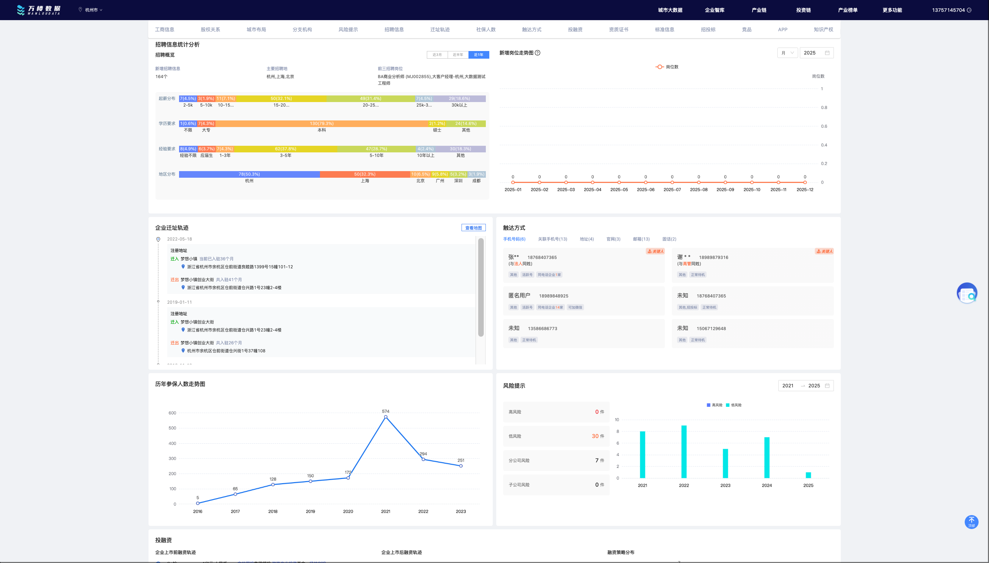Click the back-to-top arrow button
Viewport: 989px width, 563px height.
971,522
